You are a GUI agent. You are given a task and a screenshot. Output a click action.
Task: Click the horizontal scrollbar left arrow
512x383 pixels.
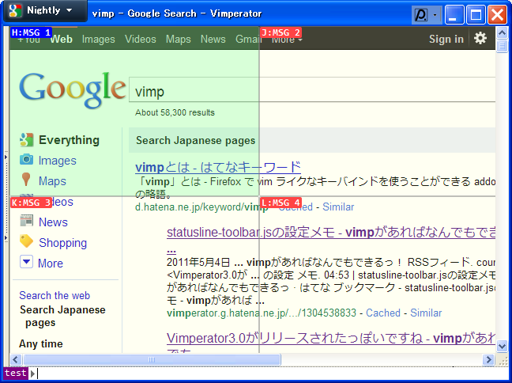pos(15,360)
